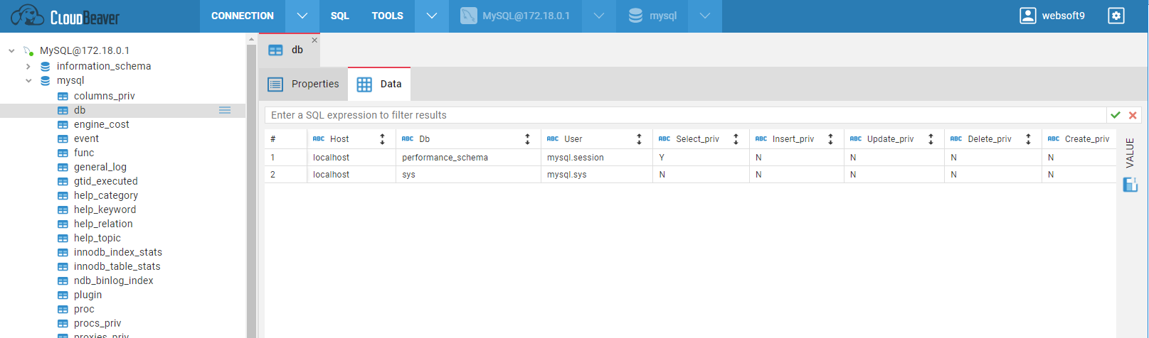1149x338 pixels.
Task: Click the value panel icon at right
Action: [1130, 185]
